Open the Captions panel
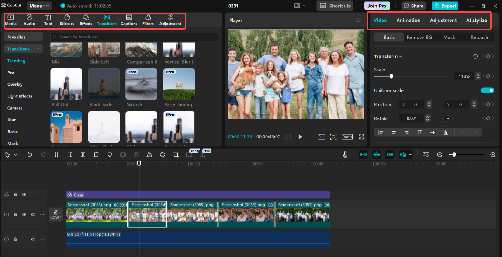The width and height of the screenshot is (502, 257). (x=129, y=20)
